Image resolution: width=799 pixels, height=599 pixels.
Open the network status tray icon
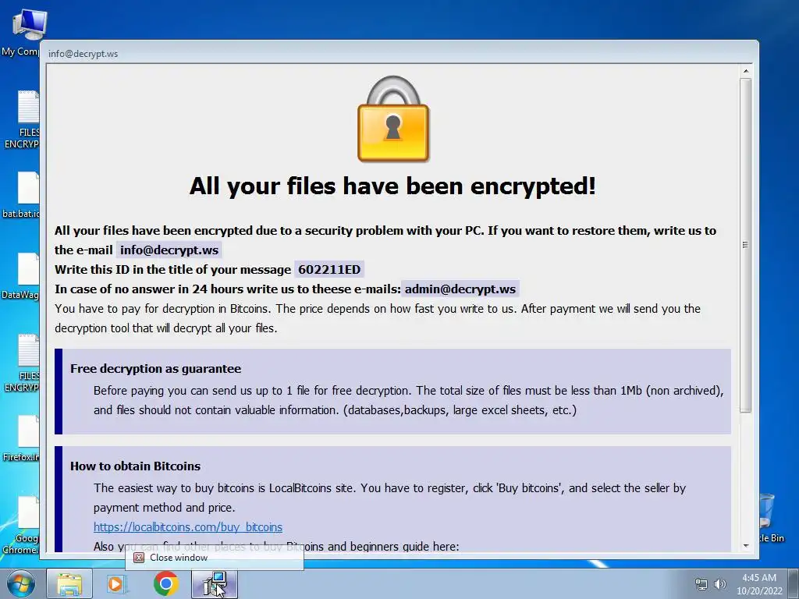(701, 584)
